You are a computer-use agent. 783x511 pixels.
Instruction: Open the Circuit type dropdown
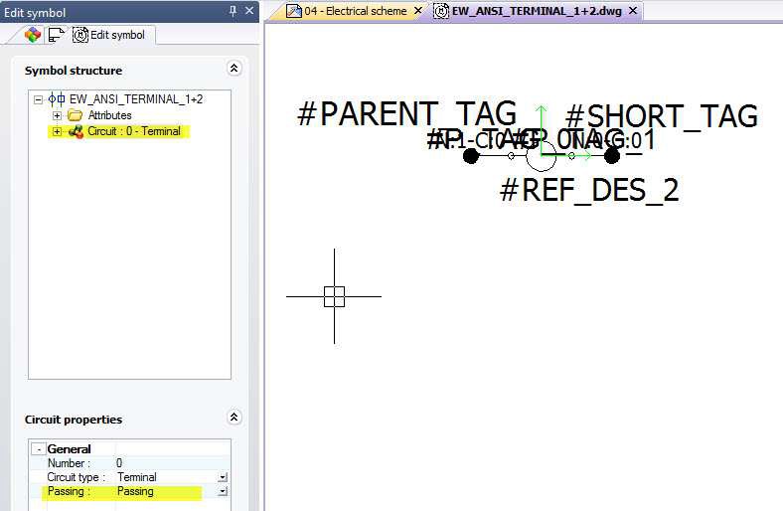coord(223,477)
